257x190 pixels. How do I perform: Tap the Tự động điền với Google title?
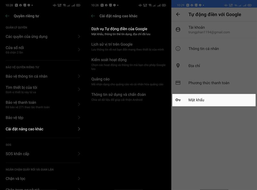tap(215, 14)
